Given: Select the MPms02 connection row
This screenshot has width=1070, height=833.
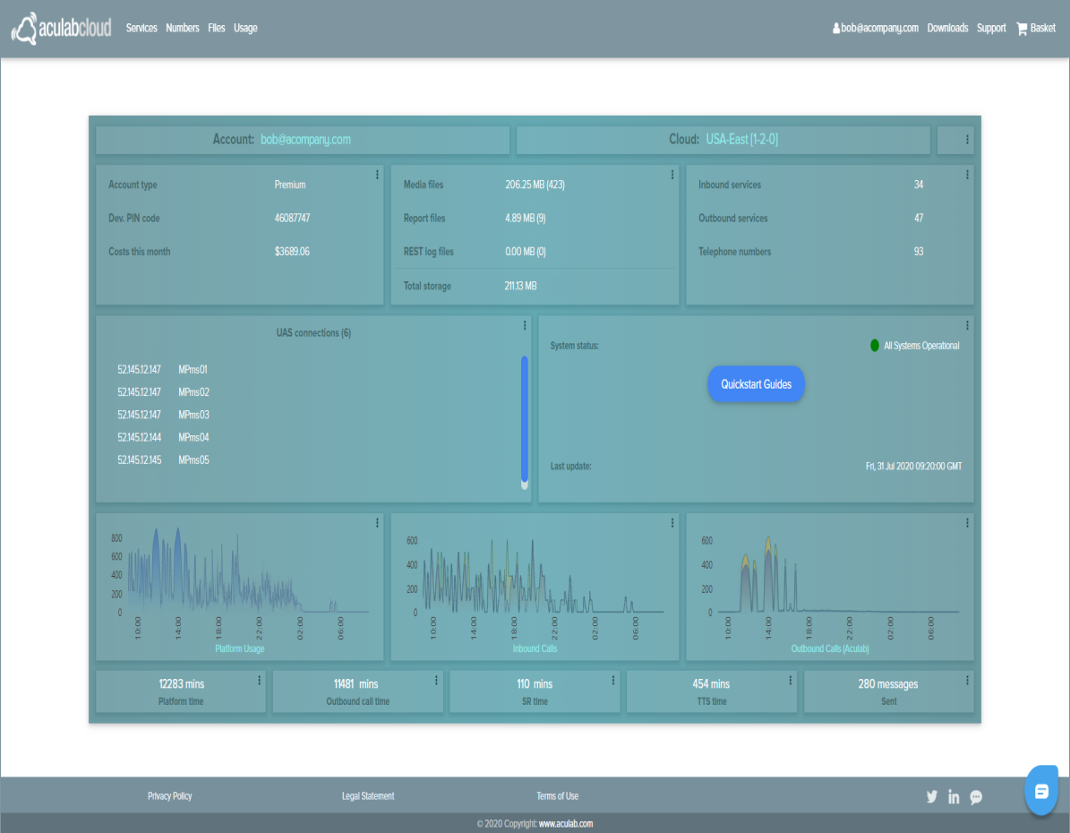Looking at the screenshot, I should click(163, 392).
